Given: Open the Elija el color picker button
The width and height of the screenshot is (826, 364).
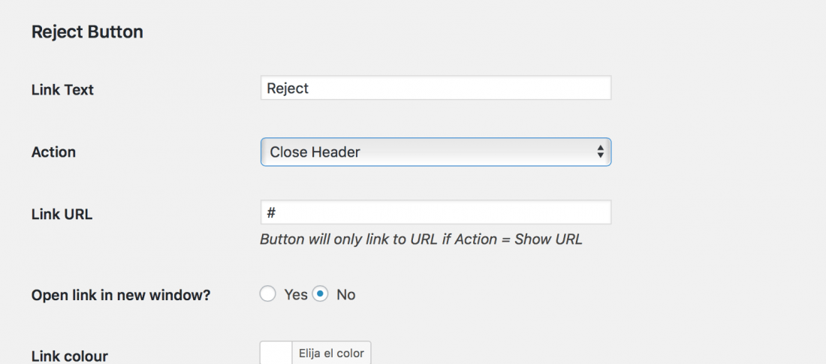Looking at the screenshot, I should click(331, 353).
